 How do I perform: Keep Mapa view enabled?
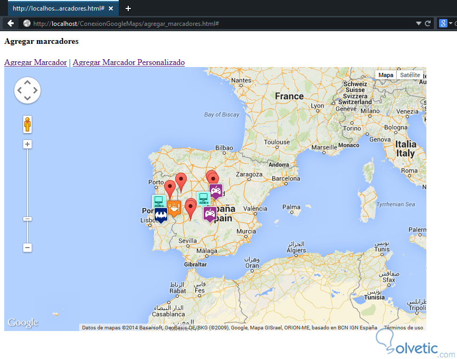point(386,74)
